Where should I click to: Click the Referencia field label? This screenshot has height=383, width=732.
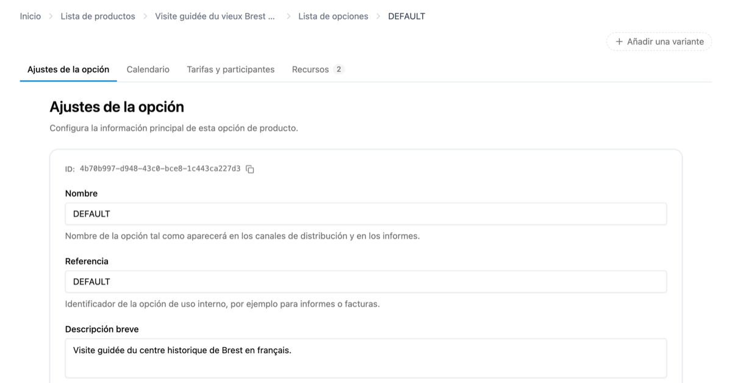pos(87,261)
